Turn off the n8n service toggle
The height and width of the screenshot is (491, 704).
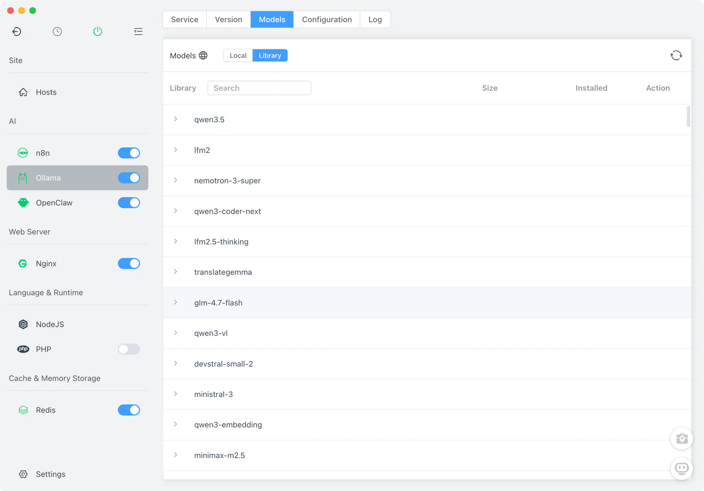pos(129,153)
